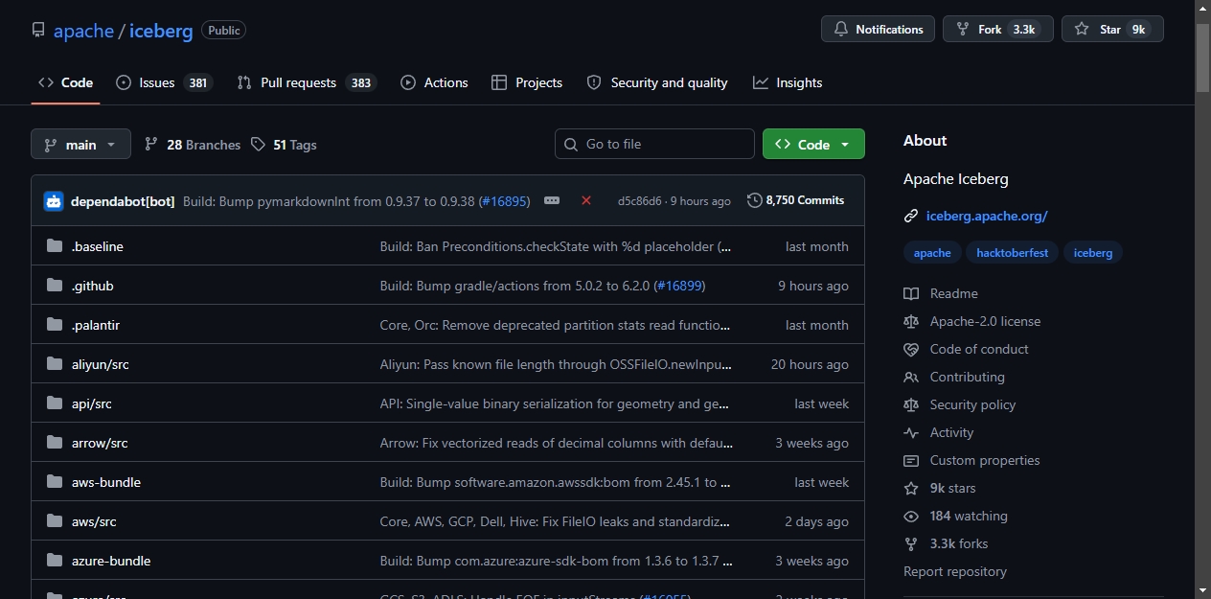Open the dependabot[bot] author name
Image resolution: width=1211 pixels, height=599 pixels.
[x=123, y=201]
